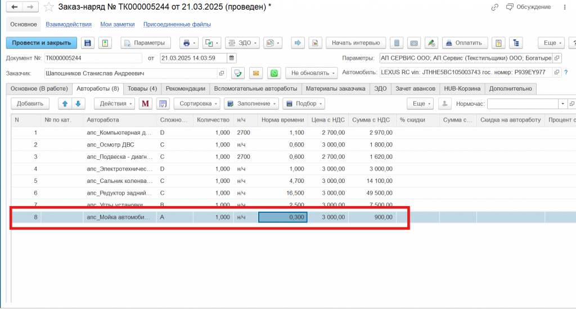Viewport: 576px width, 309px height.
Task: Click the Нормочас input field
Action: [x=522, y=104]
